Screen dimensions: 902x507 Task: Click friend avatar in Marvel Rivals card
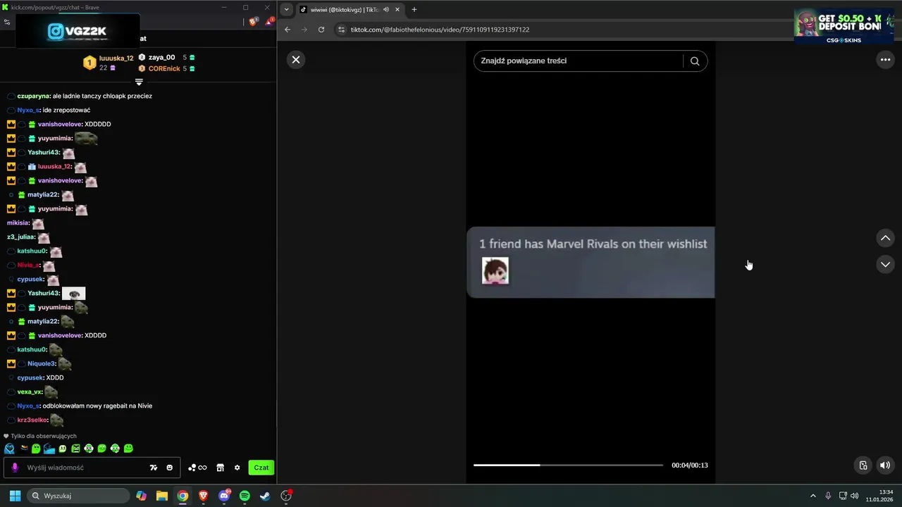point(495,271)
